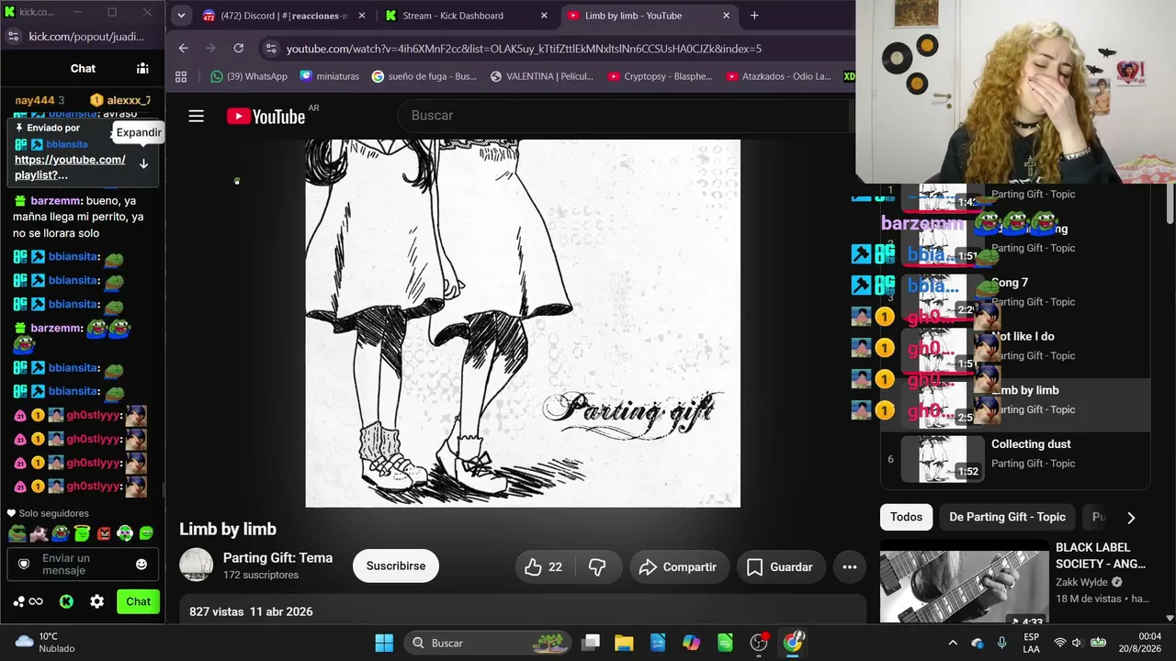Screen dimensions: 1176x661
Task: Go back in the browser
Action: [184, 48]
